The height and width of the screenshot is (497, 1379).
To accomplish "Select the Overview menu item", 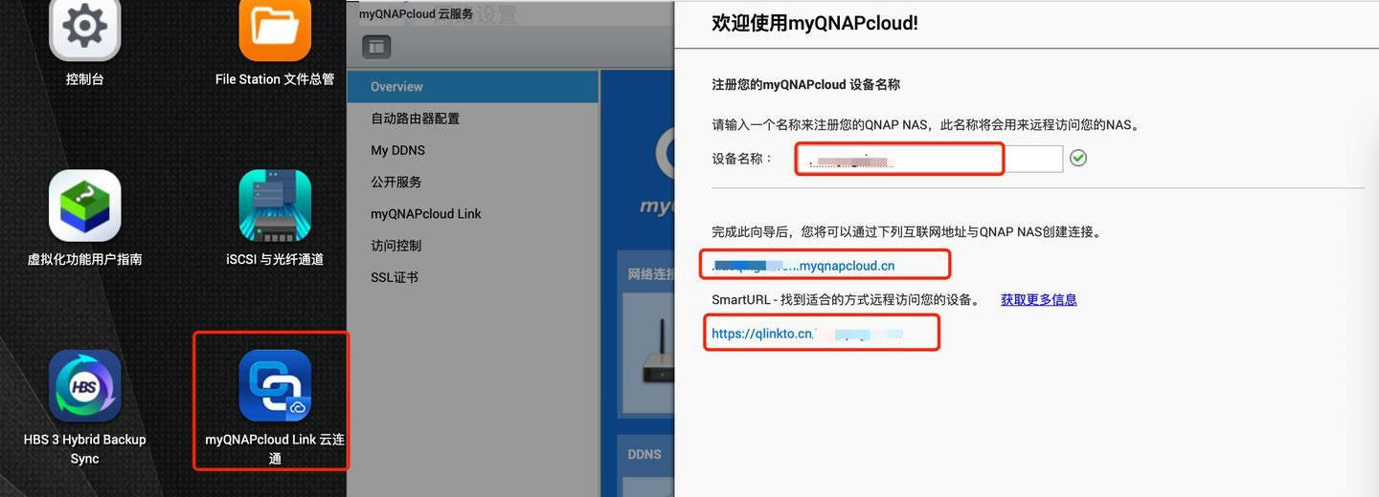I will click(473, 86).
